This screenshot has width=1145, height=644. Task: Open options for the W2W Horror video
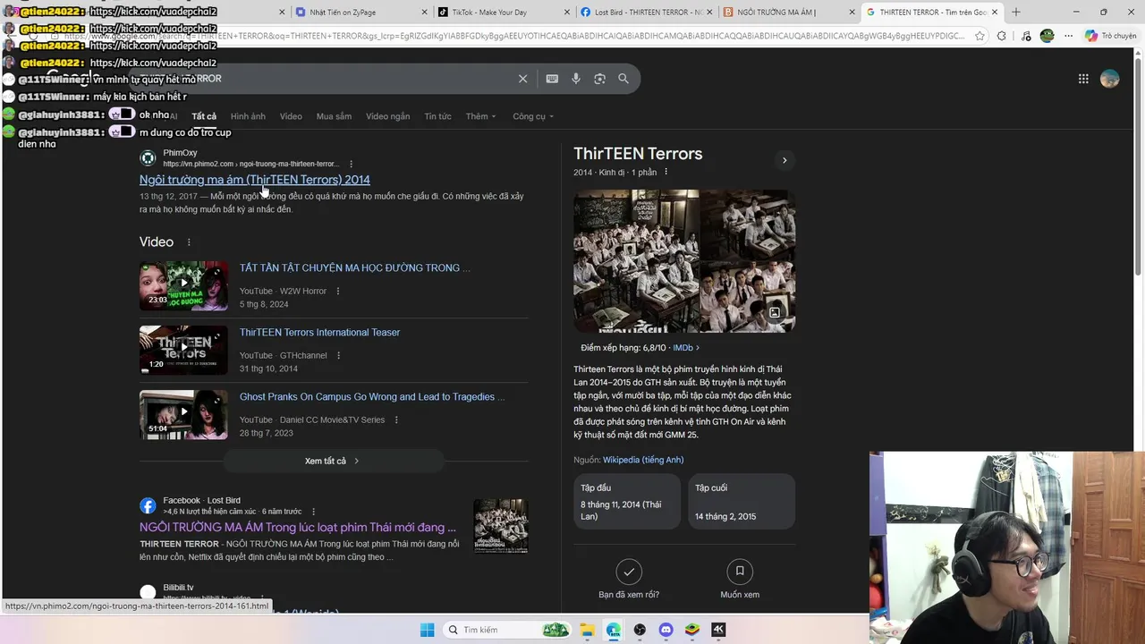tap(337, 291)
